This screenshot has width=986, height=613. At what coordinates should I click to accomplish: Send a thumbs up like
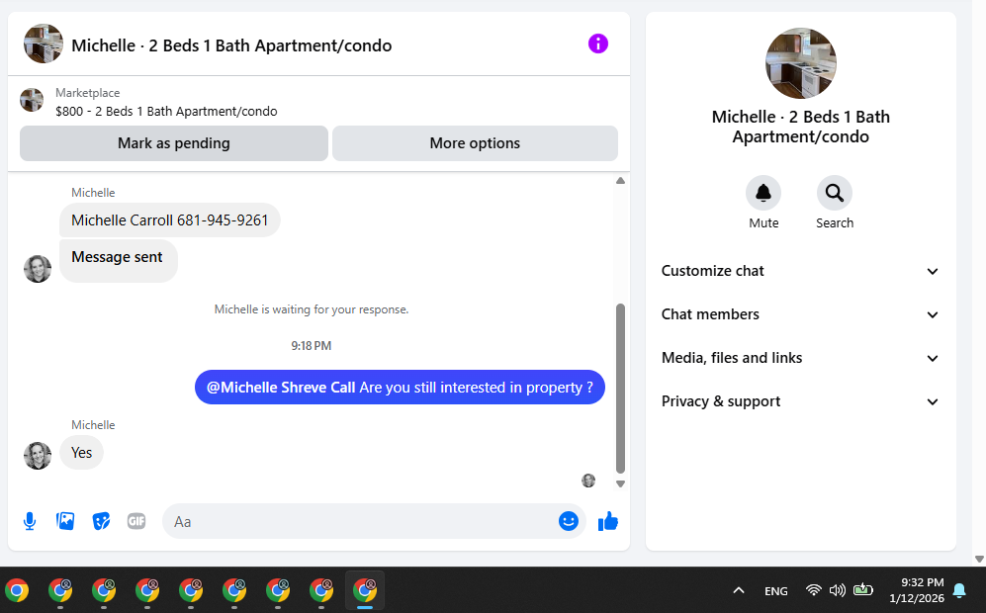pyautogui.click(x=608, y=521)
